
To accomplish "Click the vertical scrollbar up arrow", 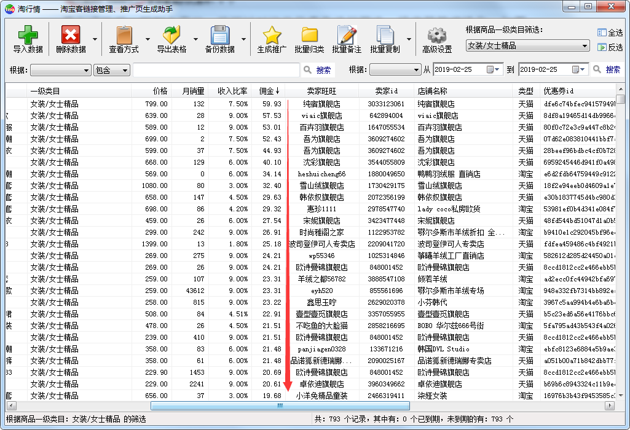I will click(x=621, y=89).
